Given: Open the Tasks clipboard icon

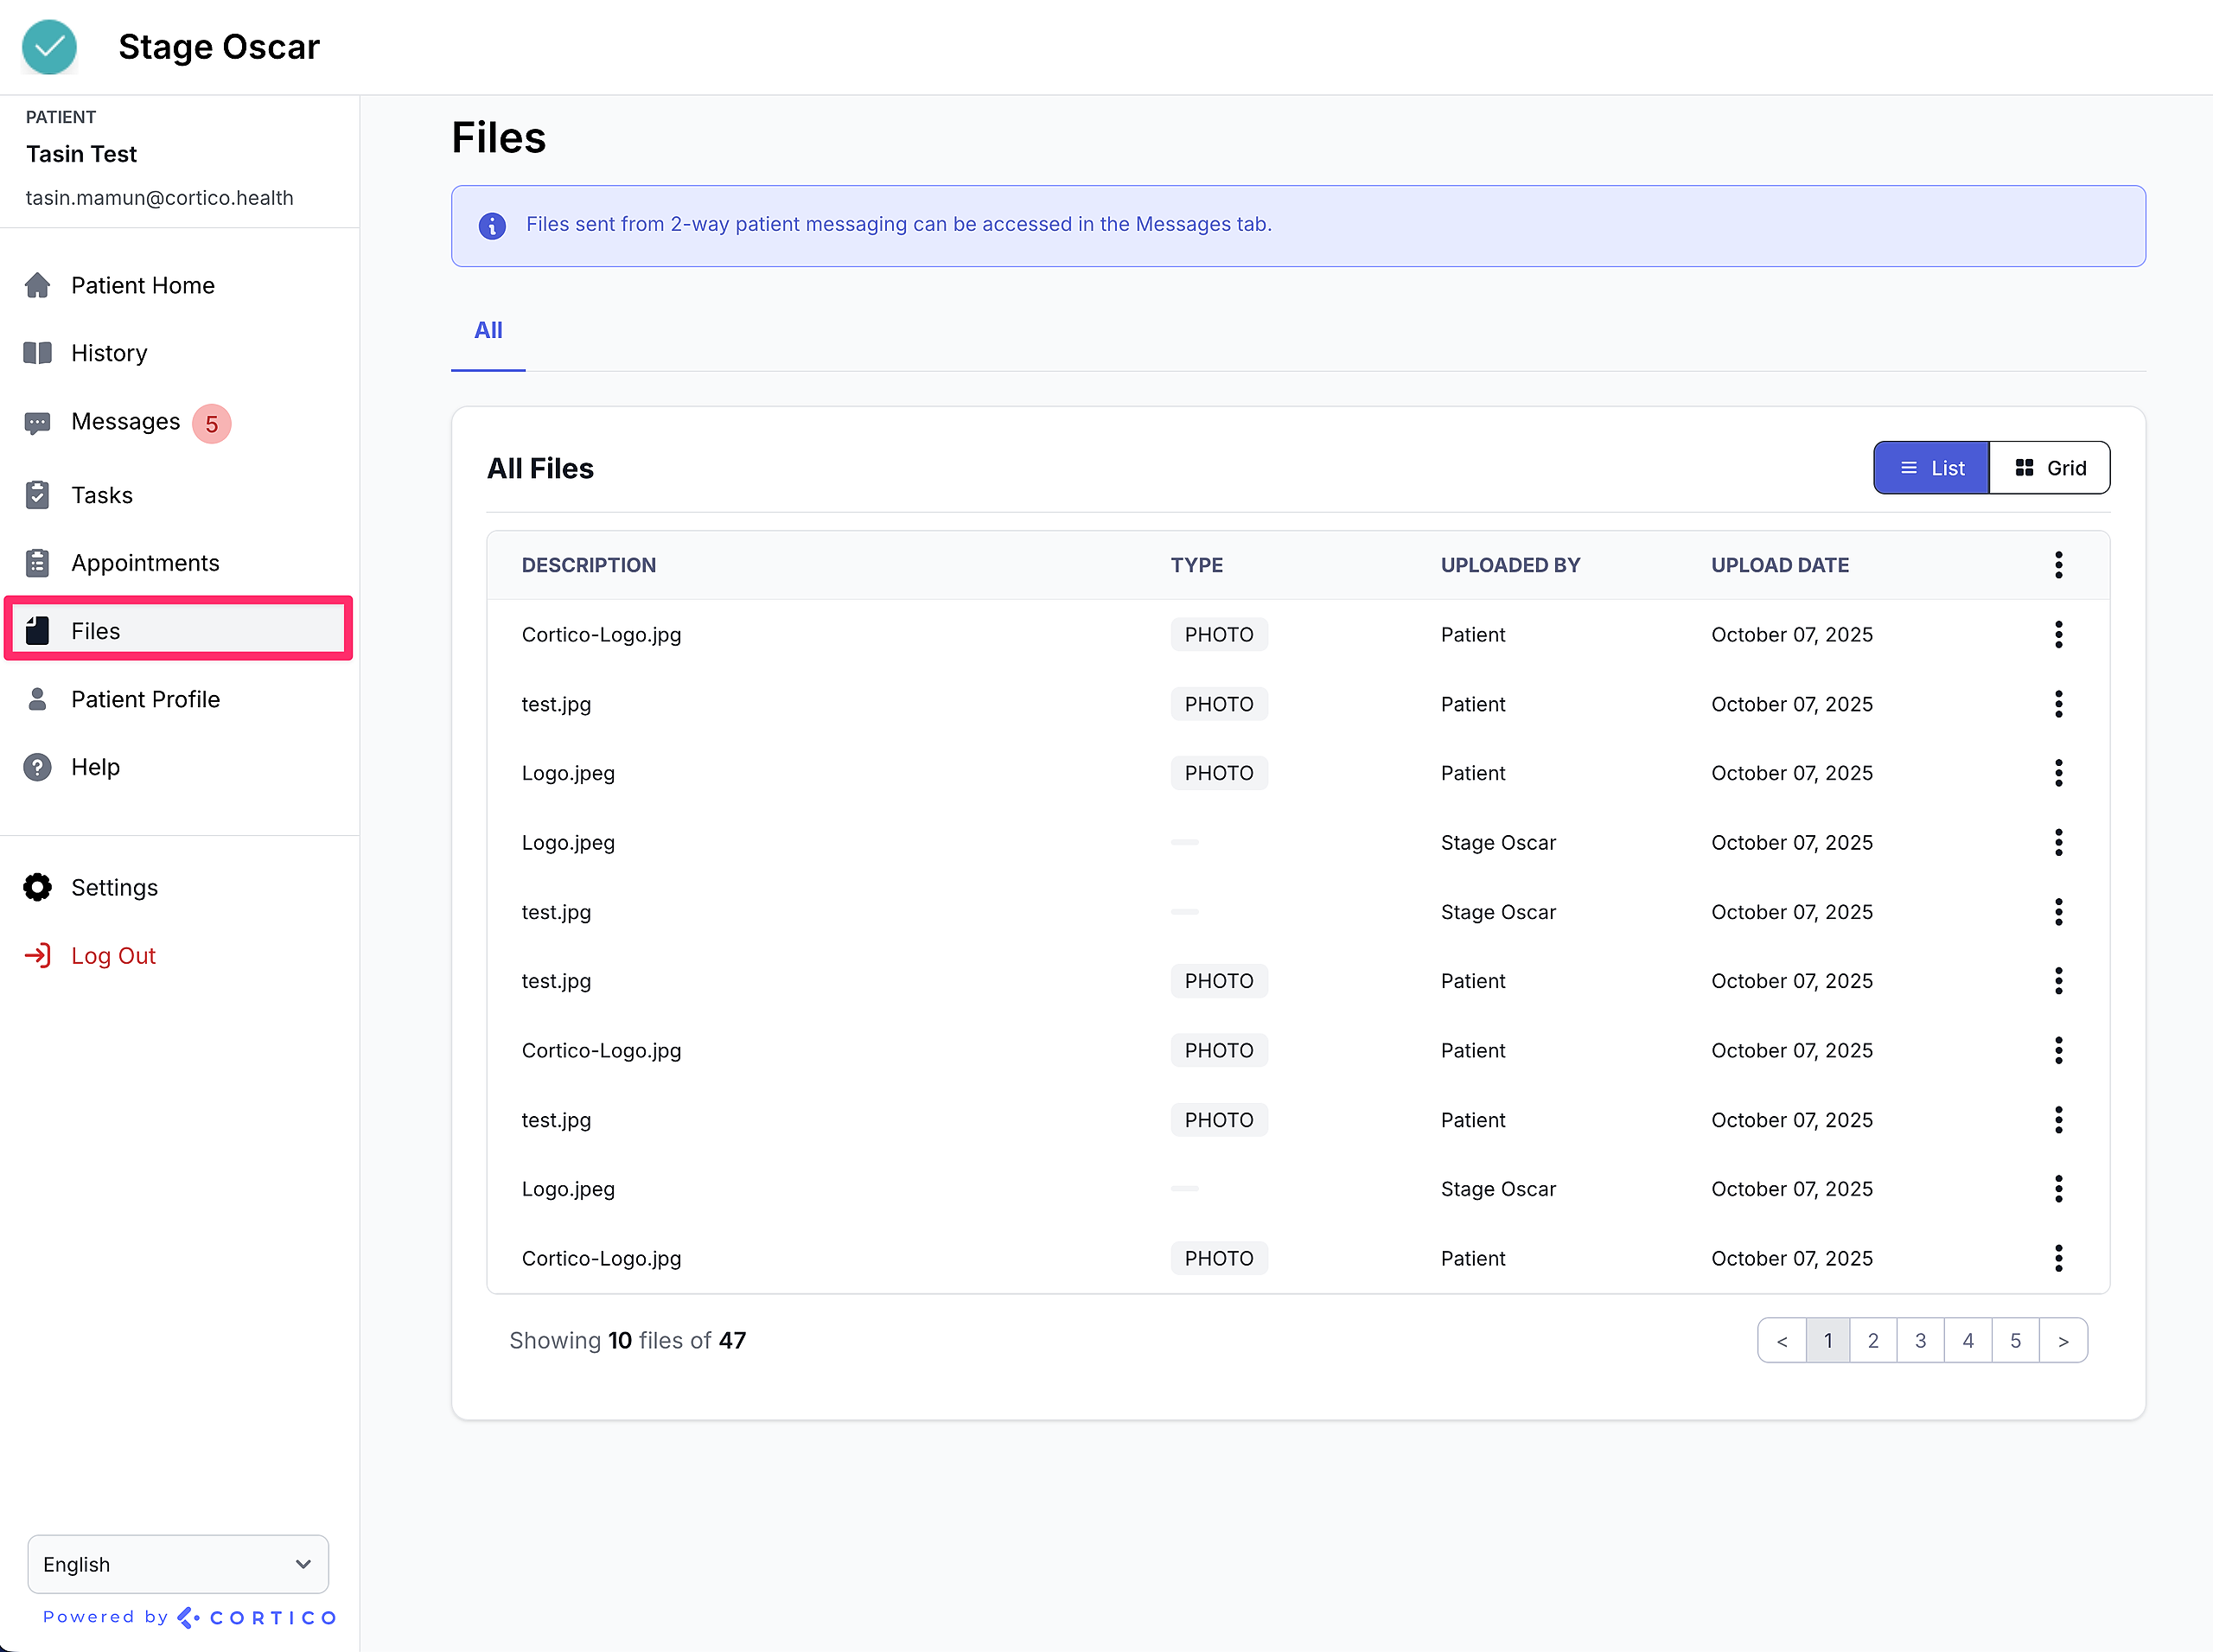Looking at the screenshot, I should [x=38, y=495].
